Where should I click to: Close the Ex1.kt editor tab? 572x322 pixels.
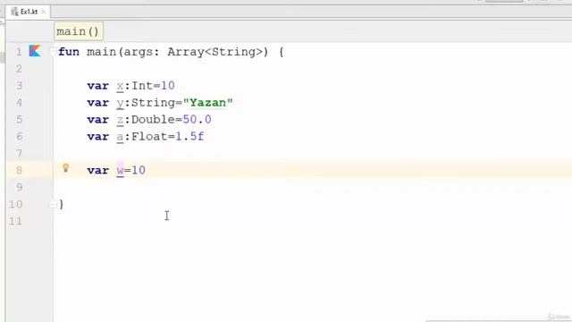(44, 12)
